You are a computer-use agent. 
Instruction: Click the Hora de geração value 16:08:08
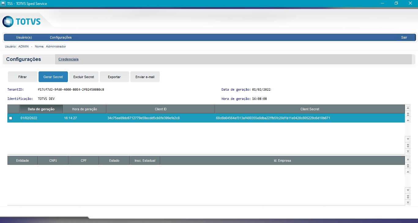[x=259, y=99]
